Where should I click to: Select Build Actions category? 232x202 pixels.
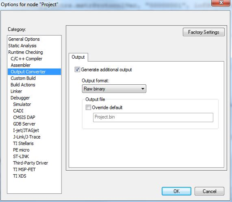click(x=23, y=85)
